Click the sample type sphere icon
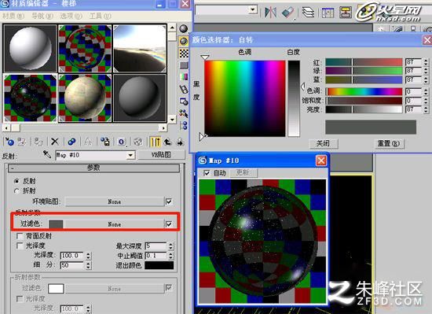Image resolution: width=432 pixels, height=314 pixels. click(x=184, y=28)
